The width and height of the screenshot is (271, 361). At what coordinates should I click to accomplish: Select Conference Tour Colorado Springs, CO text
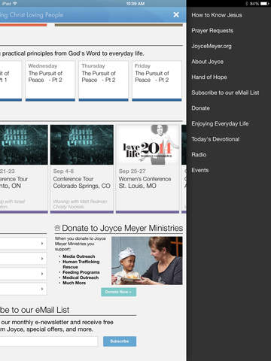click(x=81, y=183)
